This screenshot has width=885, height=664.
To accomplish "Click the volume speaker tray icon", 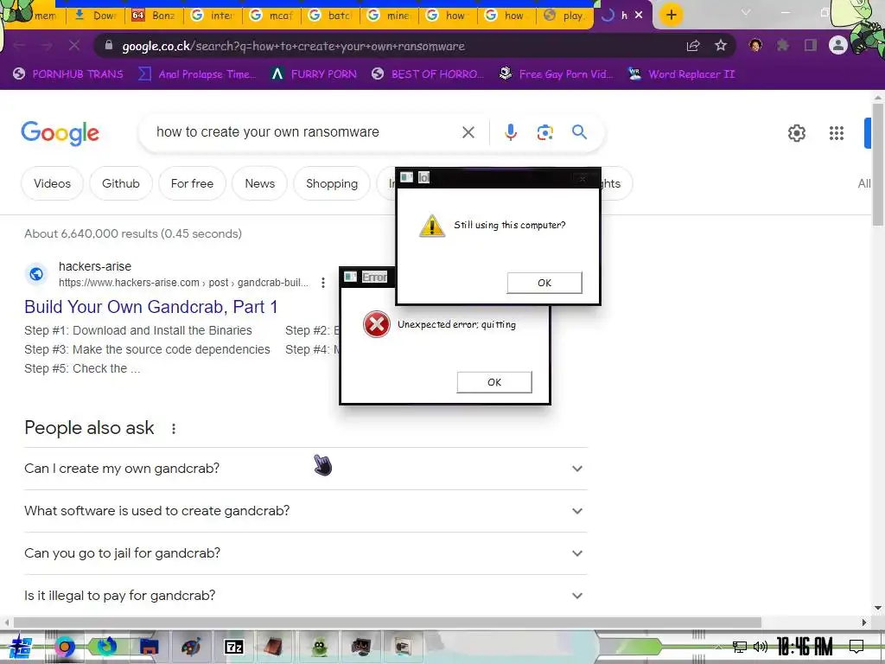I will [x=761, y=647].
